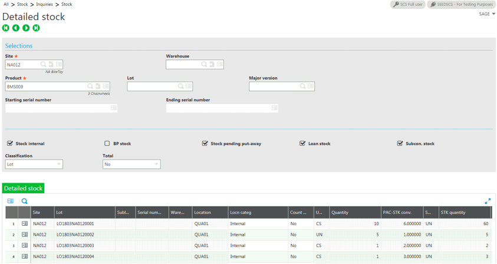Enable the BP stock checkbox
Viewport: 497px width, 264px height.
(107, 143)
